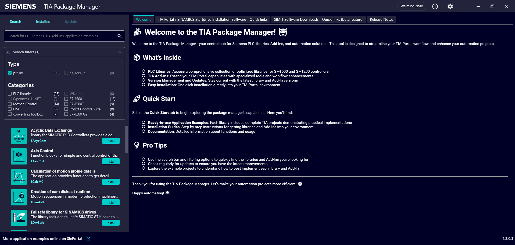Switch to the Installed tab
This screenshot has height=245, width=515.
pos(43,22)
